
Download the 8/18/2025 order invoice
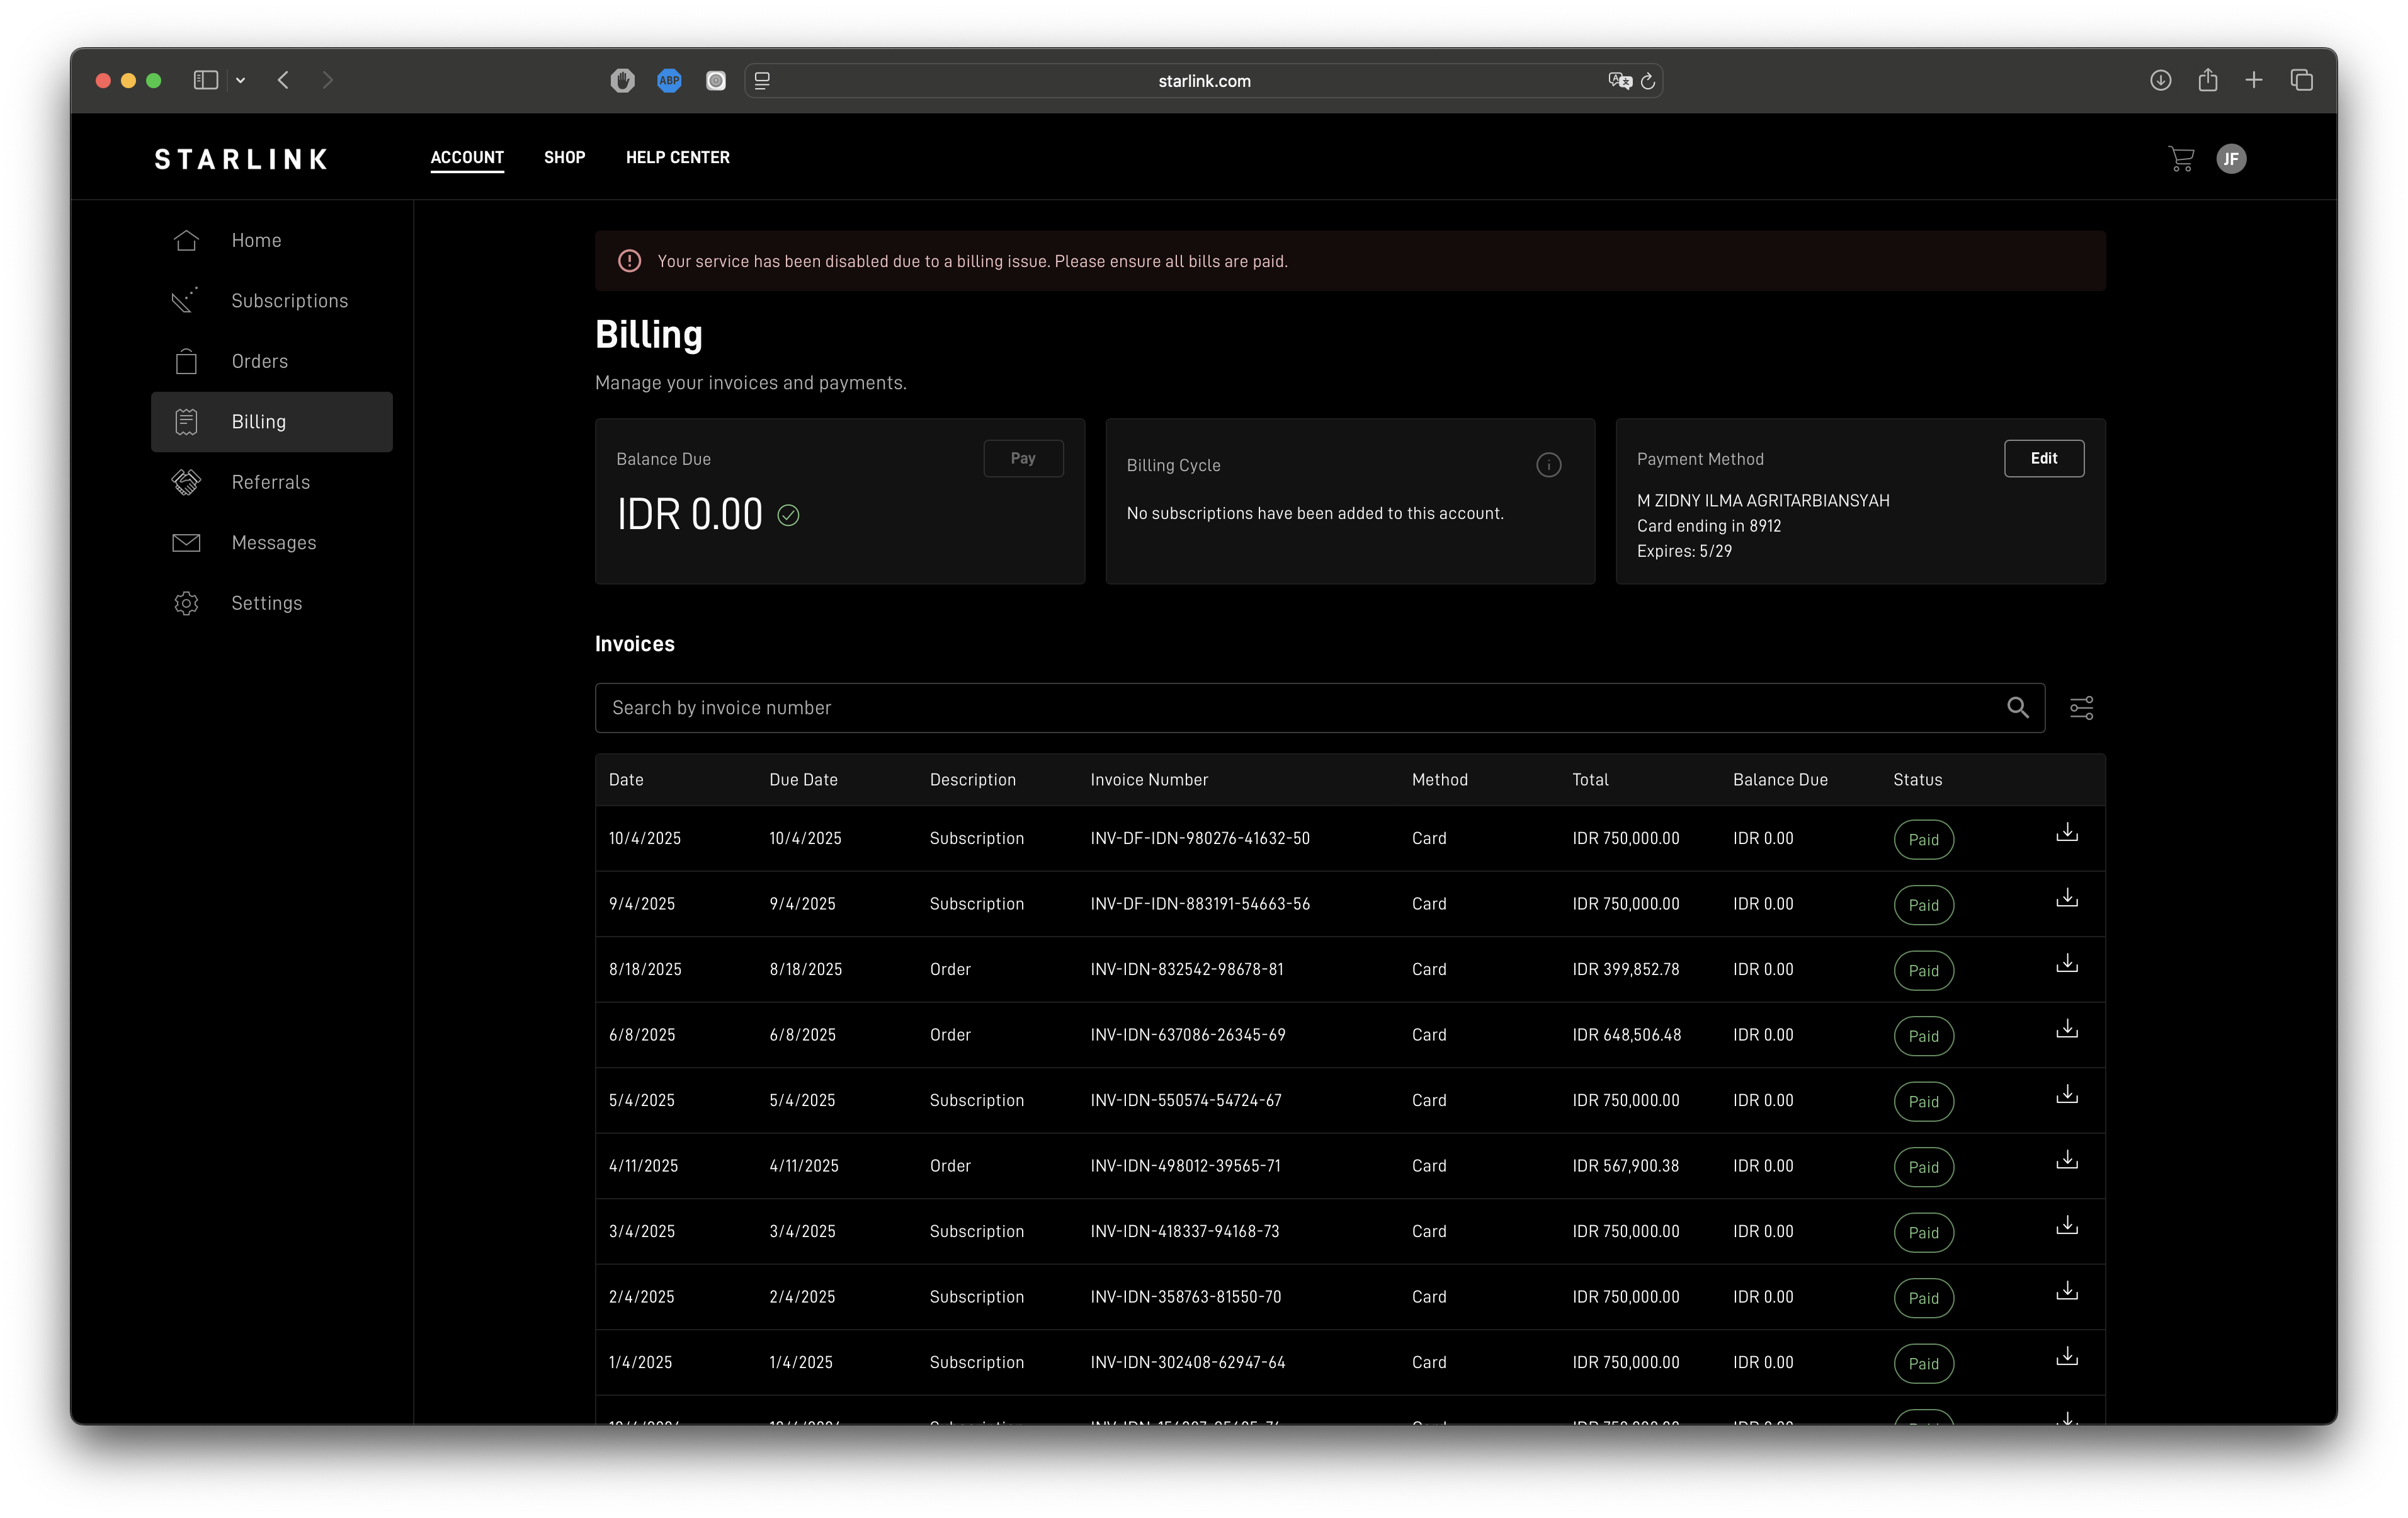point(2066,964)
